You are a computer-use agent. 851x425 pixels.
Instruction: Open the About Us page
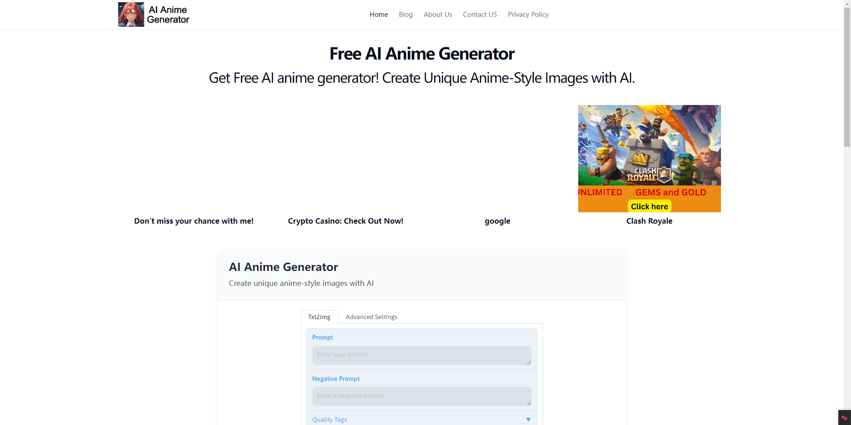pyautogui.click(x=438, y=15)
